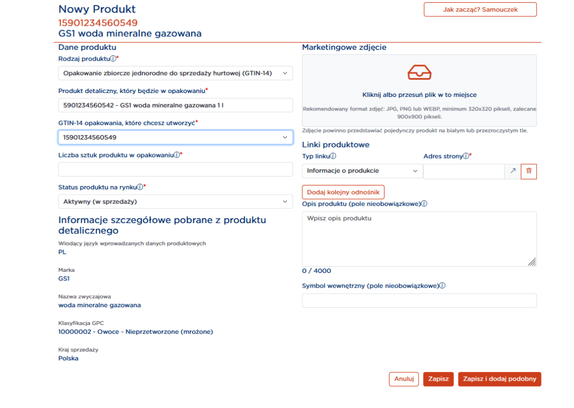Open the GTIN-14 opakowania dropdown
This screenshot has width=574, height=408.
click(x=175, y=137)
